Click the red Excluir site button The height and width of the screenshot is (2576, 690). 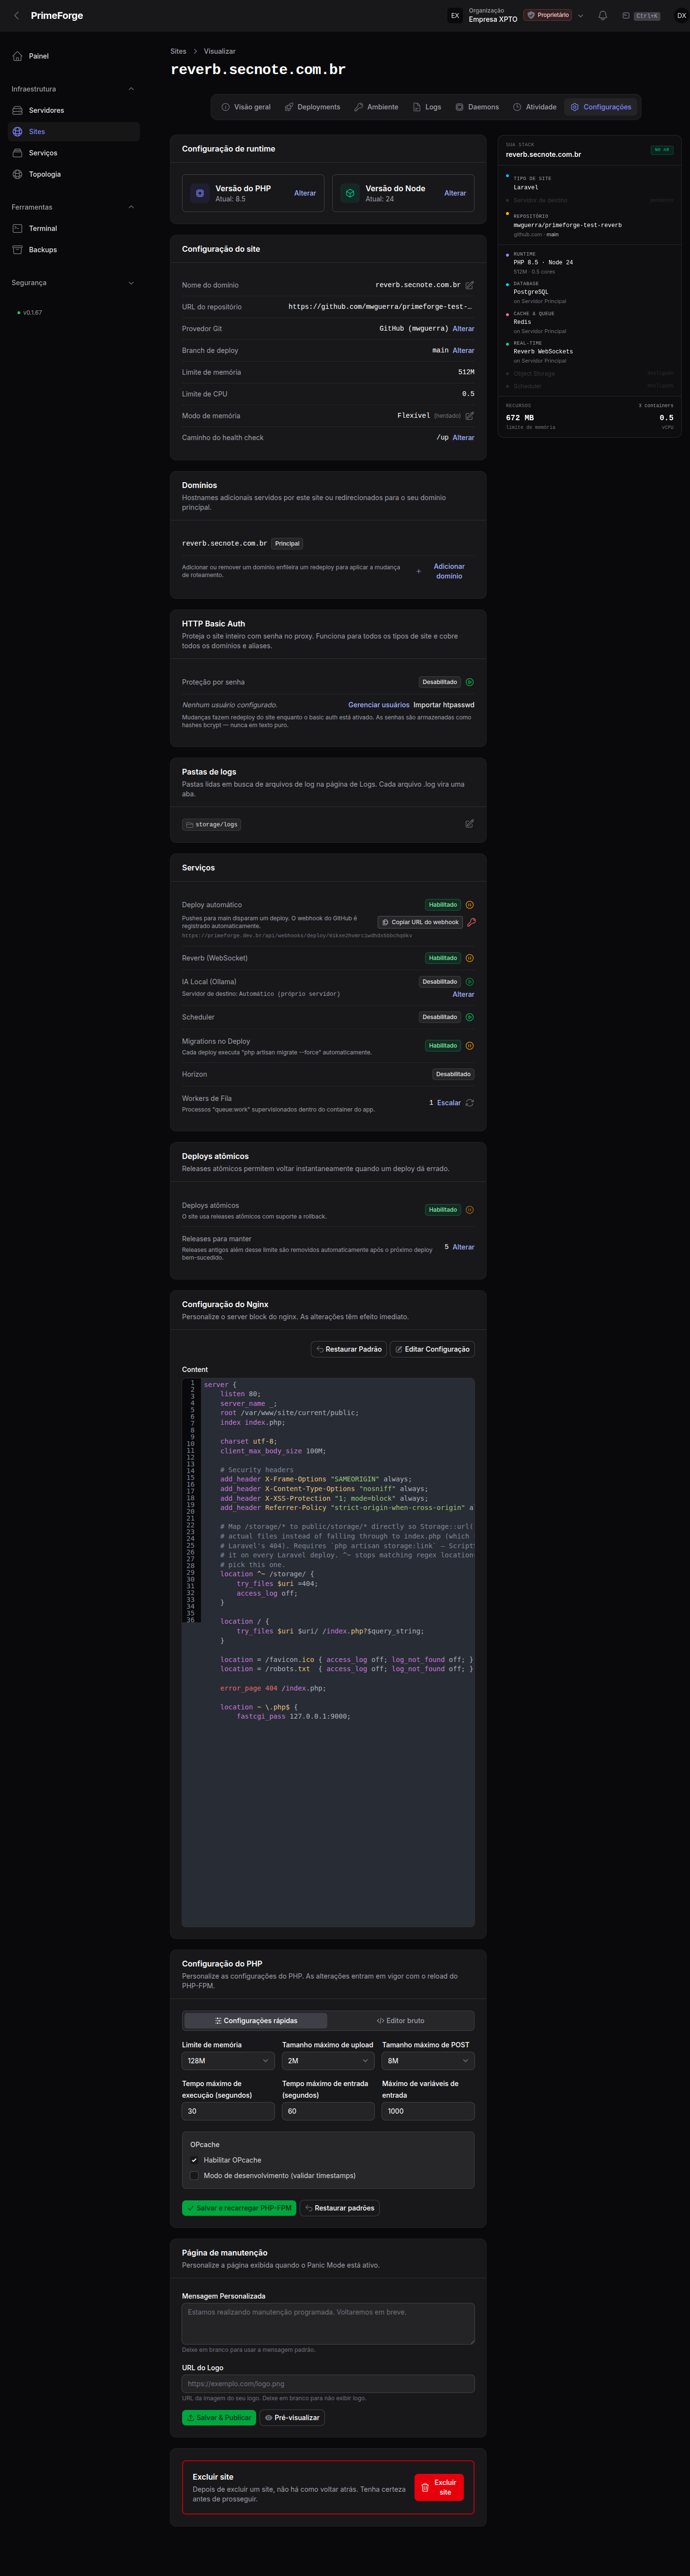pos(439,2487)
